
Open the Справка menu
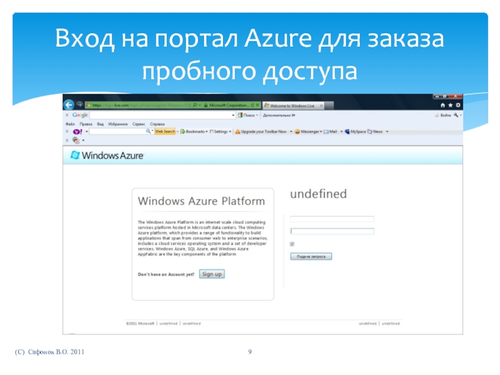tap(157, 124)
